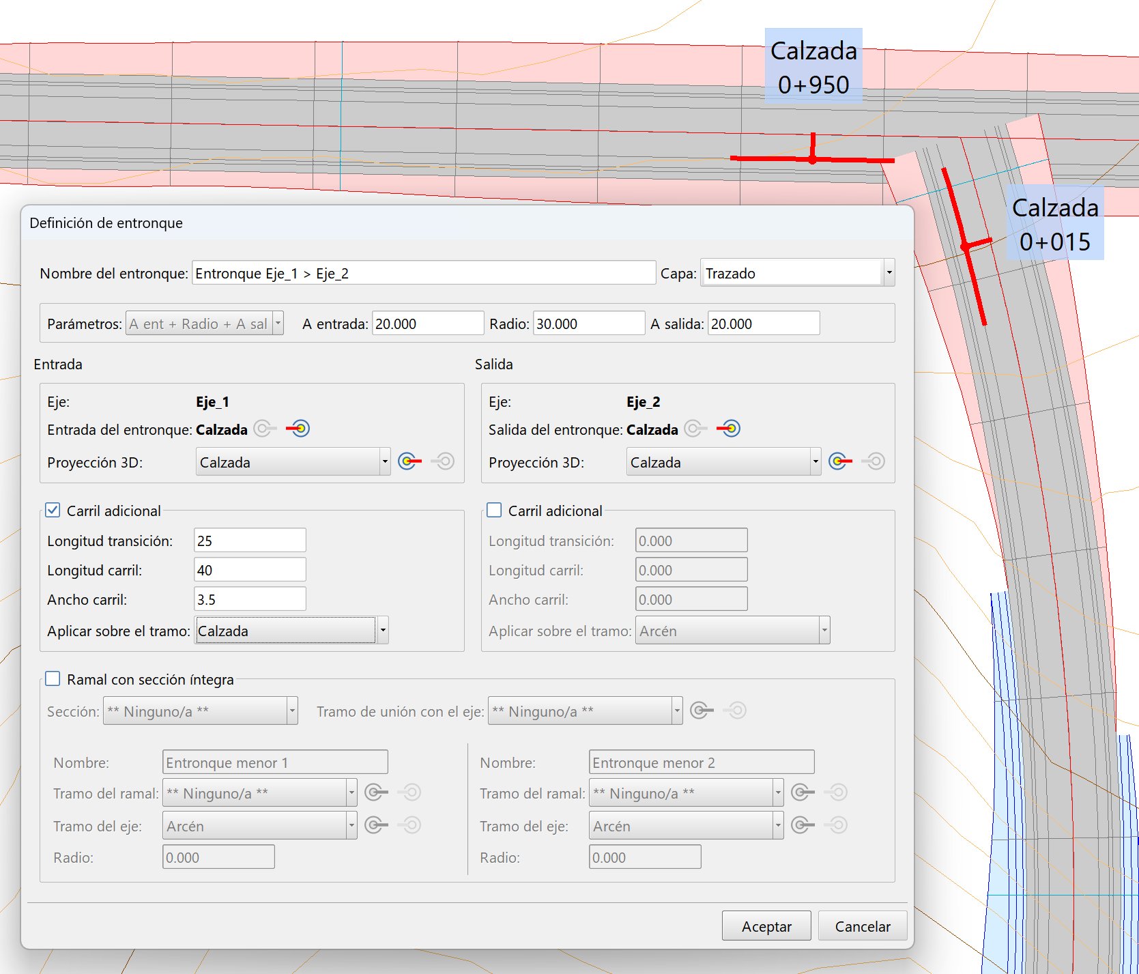
Task: Click the Calzada 0+950 label on map
Action: (813, 66)
